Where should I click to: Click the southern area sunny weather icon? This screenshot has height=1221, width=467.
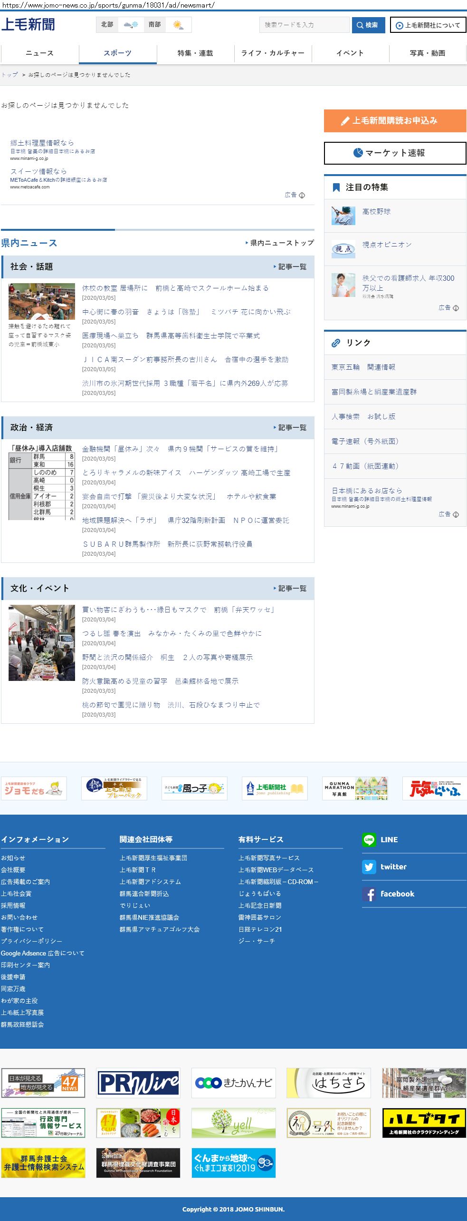pos(178,25)
